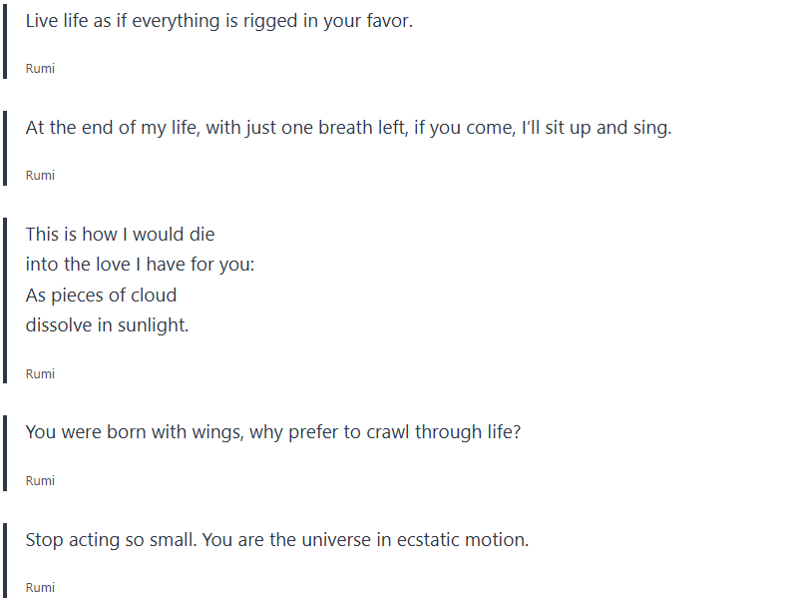Click Rumi under the "one breath left" quote
This screenshot has width=805, height=602.
tap(40, 176)
